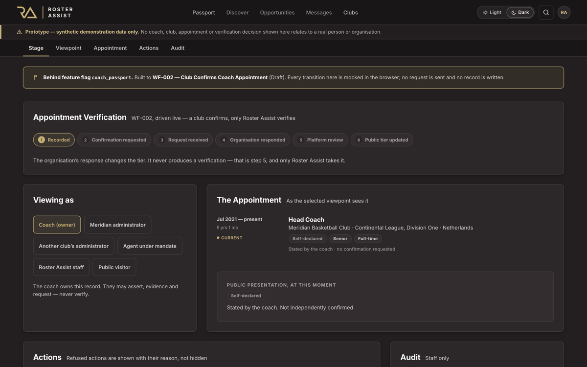The width and height of the screenshot is (587, 367).
Task: Open Discover in top navigation
Action: (237, 12)
